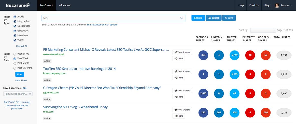Screen dimensions: 296x124
Task: Switch to the Top Content tab
Action: coord(46,5)
